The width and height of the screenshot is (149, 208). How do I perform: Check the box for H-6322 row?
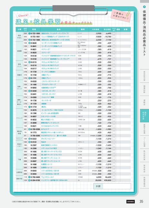coord(114,139)
